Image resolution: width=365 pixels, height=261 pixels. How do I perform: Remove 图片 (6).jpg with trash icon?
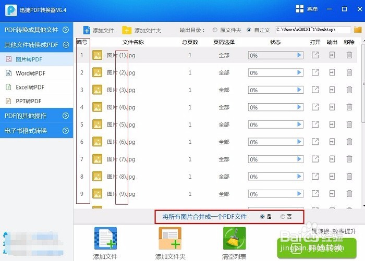pyautogui.click(x=349, y=142)
